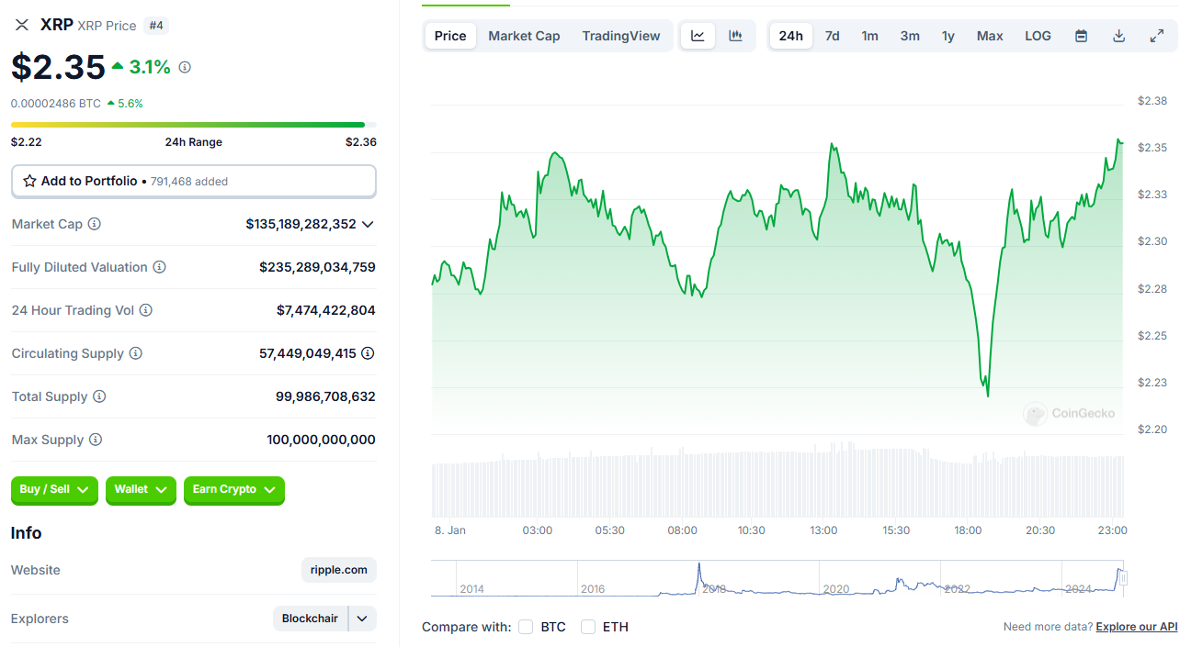The image size is (1180, 647).
Task: Click the #4 rank badge
Action: click(x=156, y=26)
